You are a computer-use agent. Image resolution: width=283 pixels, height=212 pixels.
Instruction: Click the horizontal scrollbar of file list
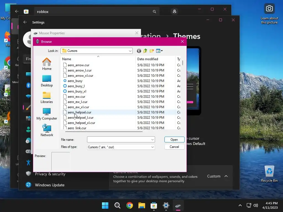click(x=104, y=132)
